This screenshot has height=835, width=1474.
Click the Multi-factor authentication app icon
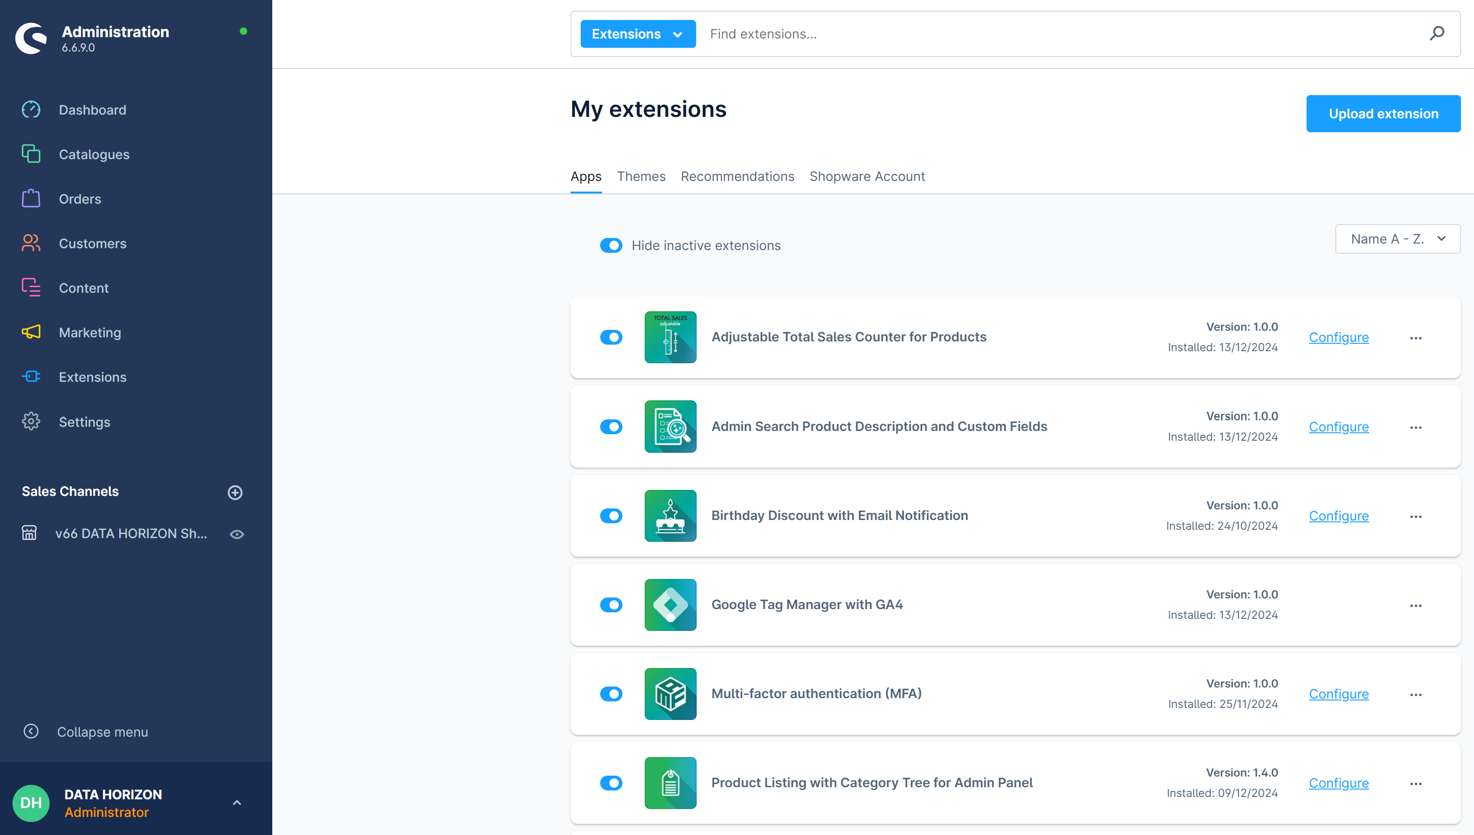670,694
